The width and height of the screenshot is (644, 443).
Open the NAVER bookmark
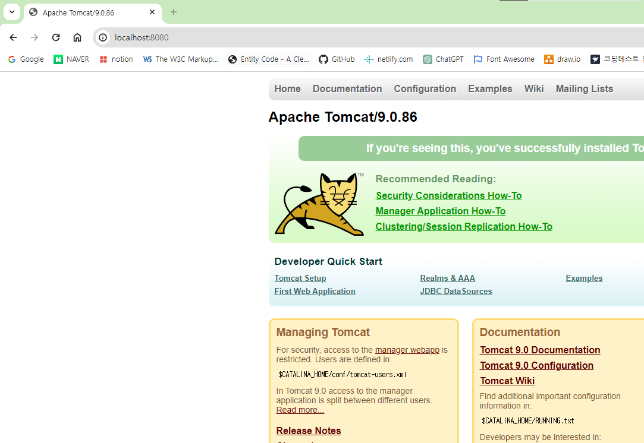tap(71, 59)
